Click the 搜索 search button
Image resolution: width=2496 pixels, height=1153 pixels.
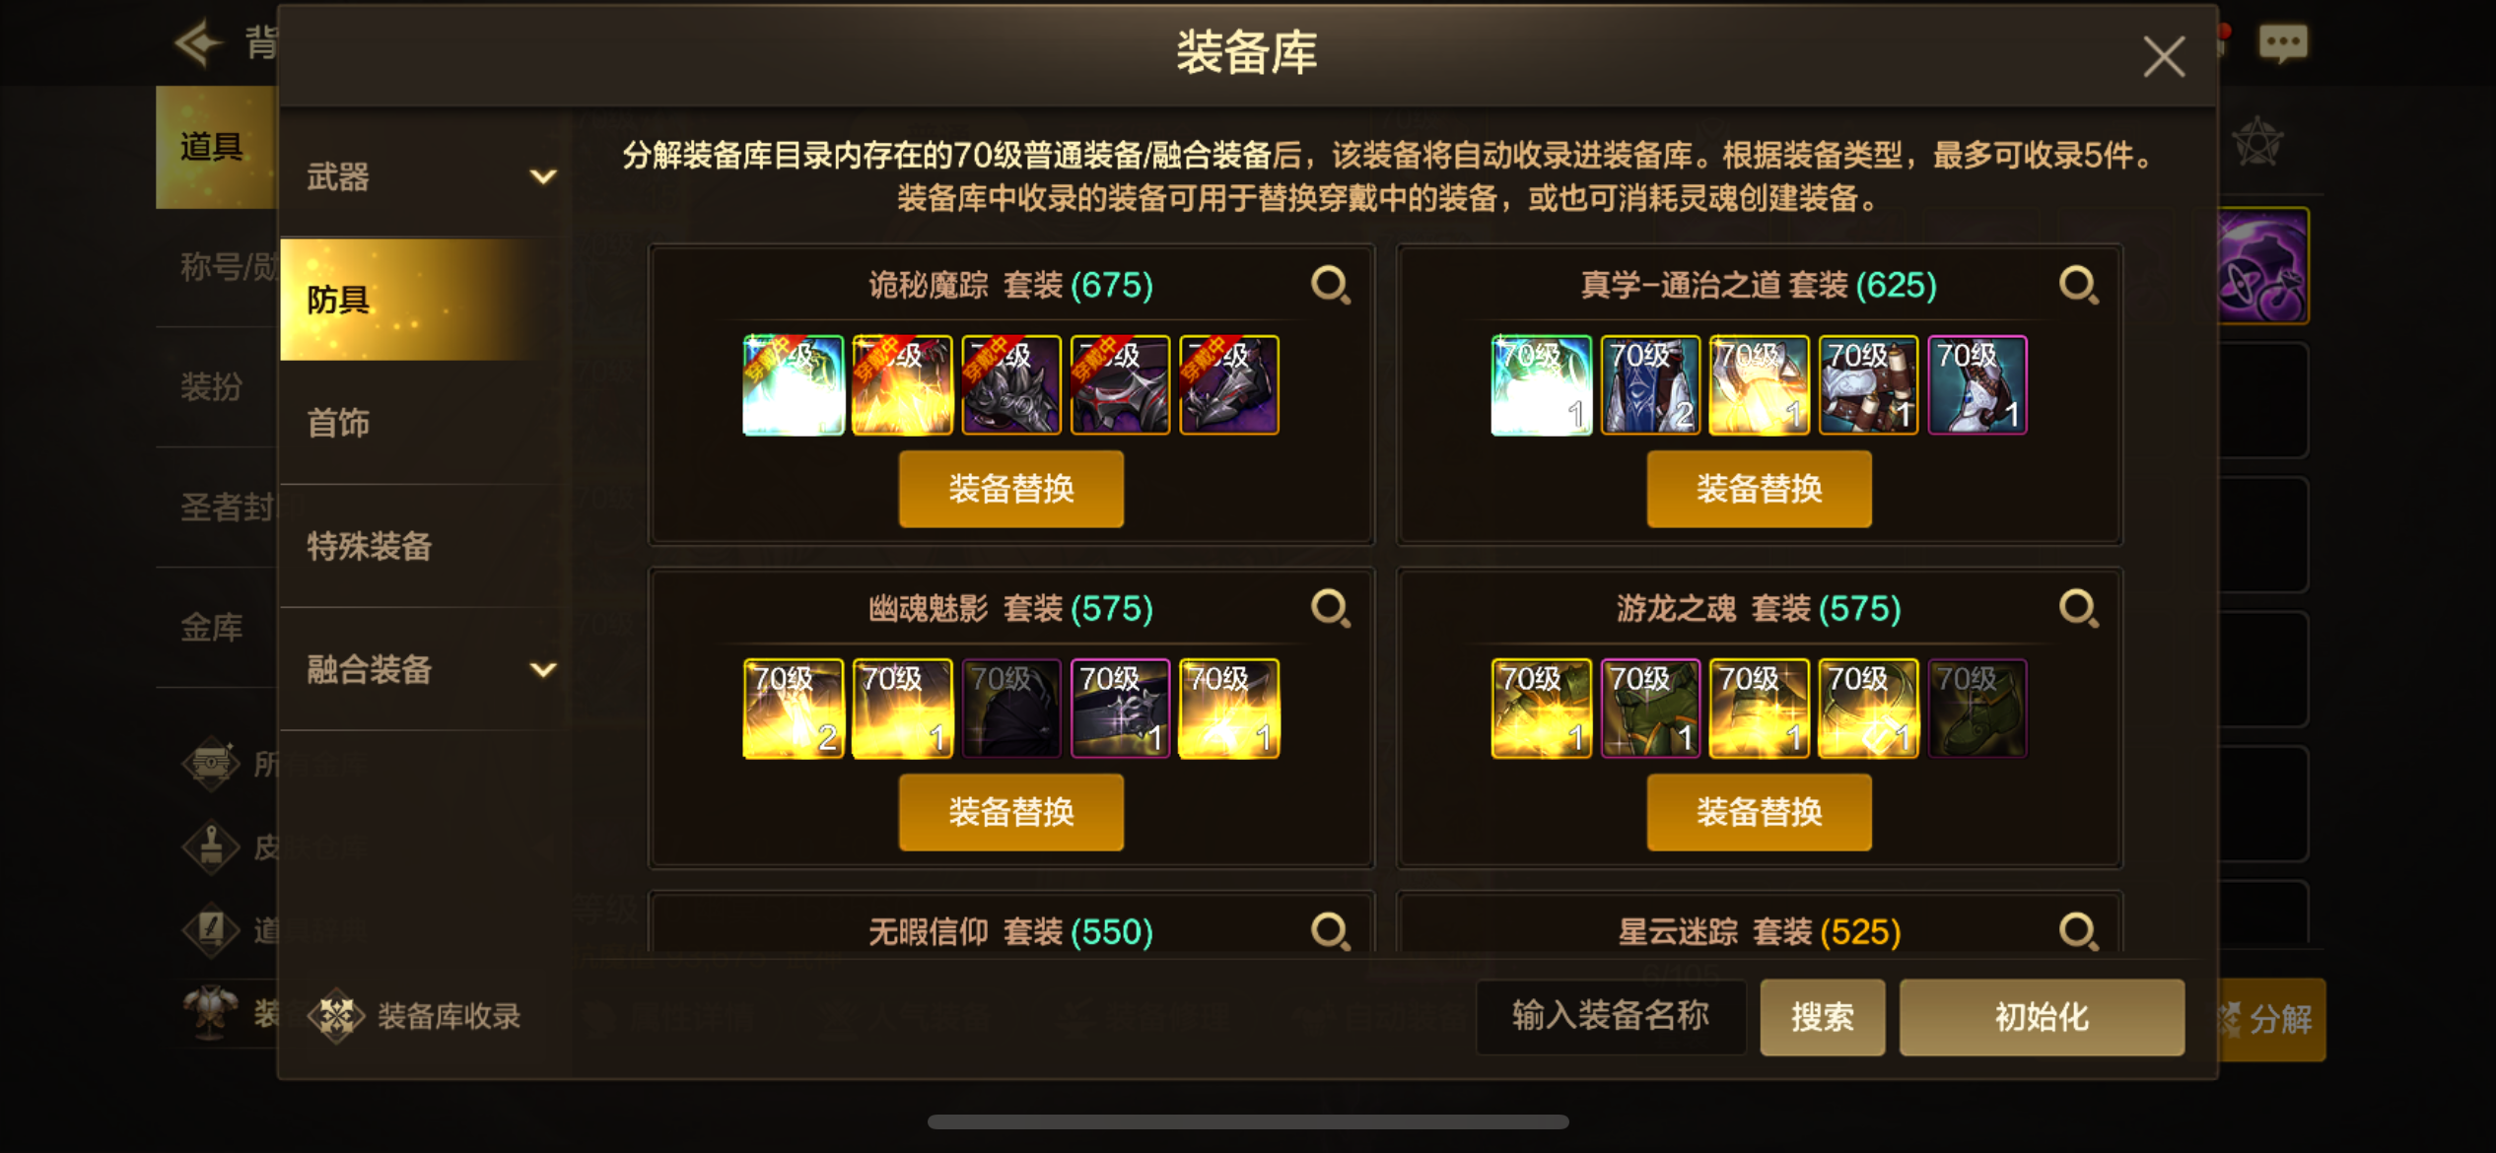1822,1017
